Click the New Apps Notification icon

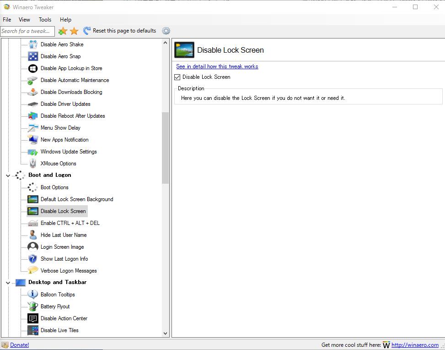(x=33, y=140)
